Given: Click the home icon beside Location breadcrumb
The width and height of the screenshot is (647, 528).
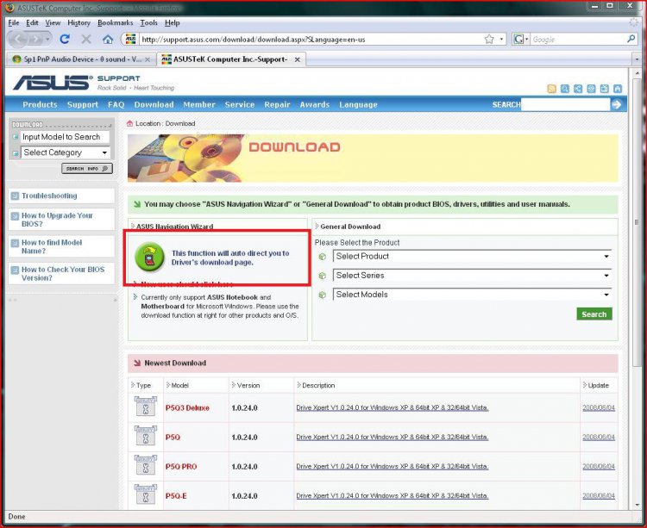Looking at the screenshot, I should pyautogui.click(x=130, y=123).
